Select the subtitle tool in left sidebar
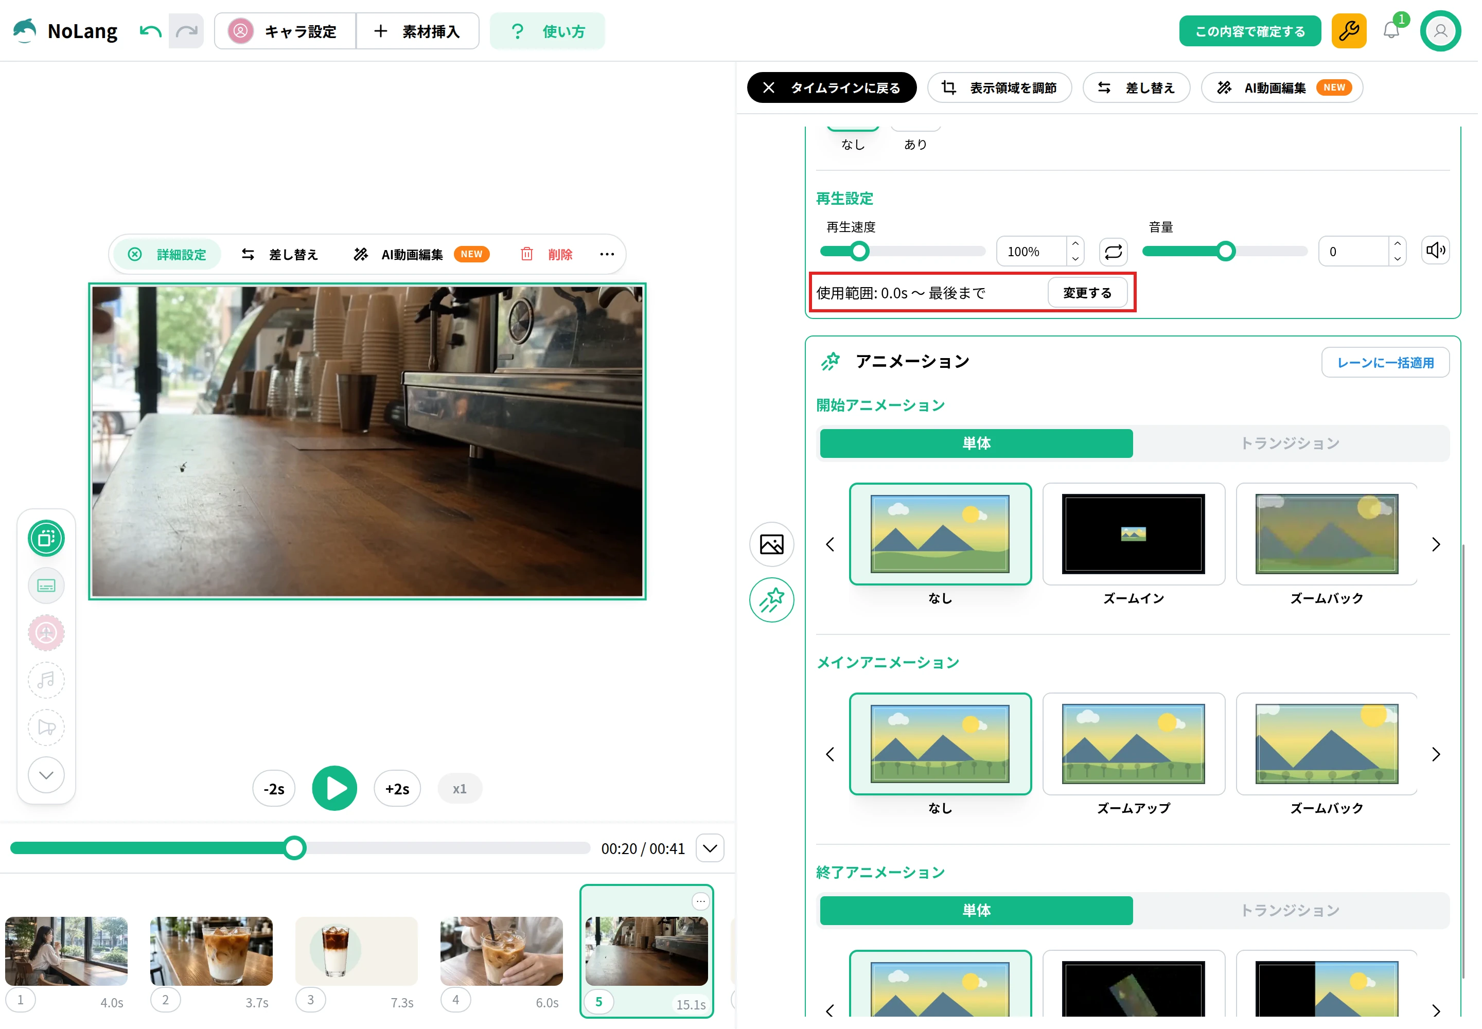The height and width of the screenshot is (1029, 1482). [46, 586]
